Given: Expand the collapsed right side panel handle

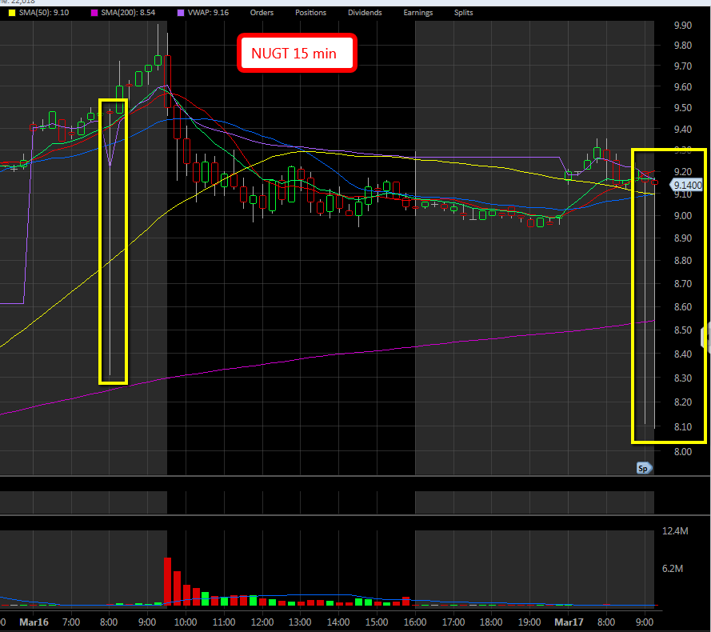Looking at the screenshot, I should 705,338.
